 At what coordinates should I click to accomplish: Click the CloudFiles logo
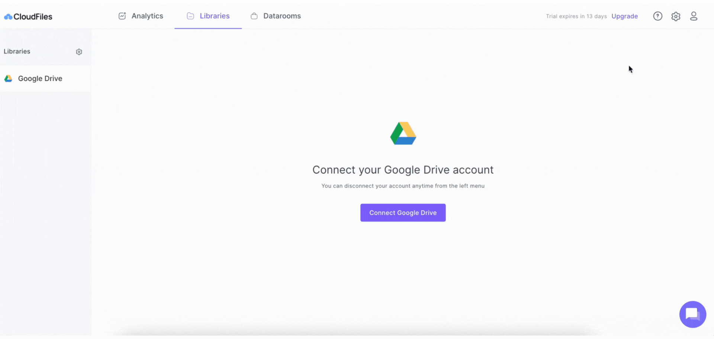tap(28, 16)
